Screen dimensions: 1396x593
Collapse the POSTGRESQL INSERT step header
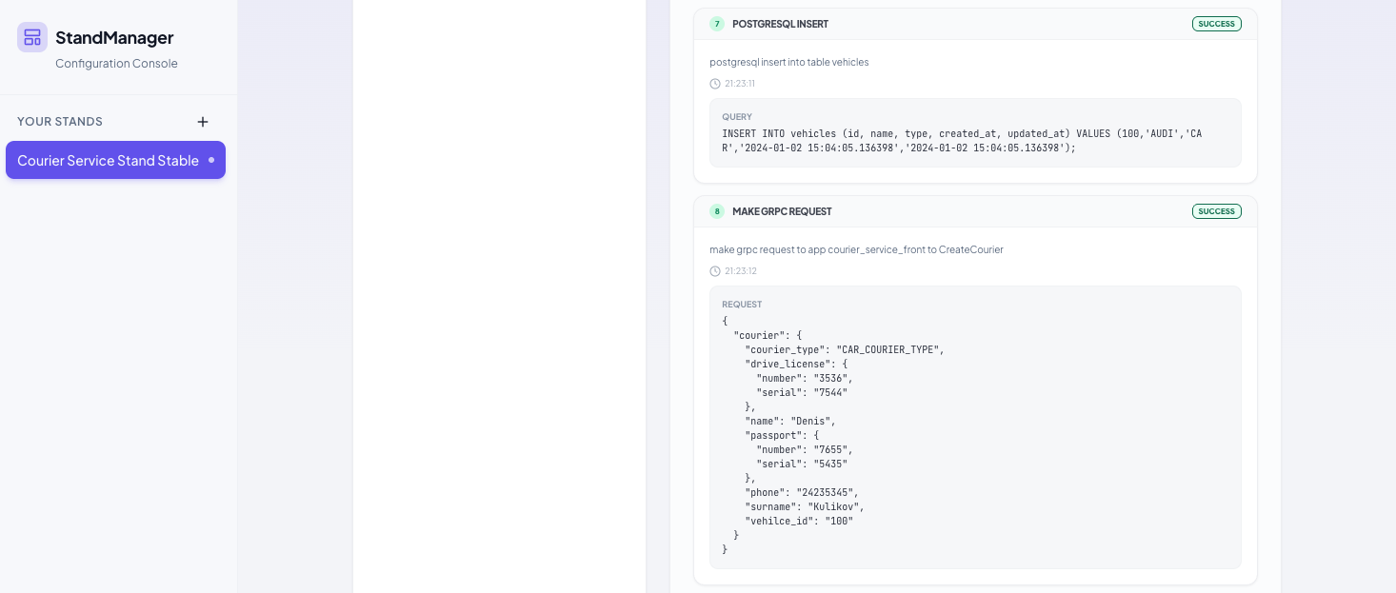tap(952, 24)
